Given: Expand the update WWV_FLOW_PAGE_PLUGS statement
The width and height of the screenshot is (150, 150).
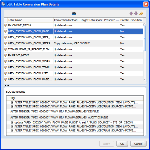Looking at the screenshot, I should click(x=12, y=122).
